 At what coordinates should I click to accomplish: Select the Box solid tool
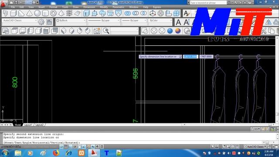click(14, 14)
